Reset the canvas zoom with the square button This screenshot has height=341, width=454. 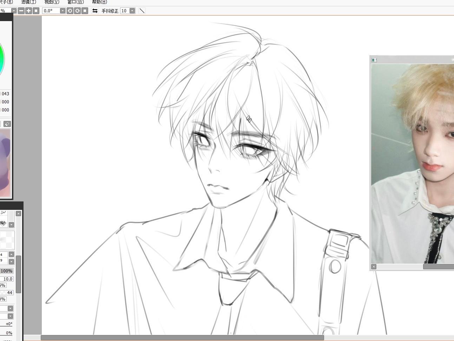(x=36, y=11)
